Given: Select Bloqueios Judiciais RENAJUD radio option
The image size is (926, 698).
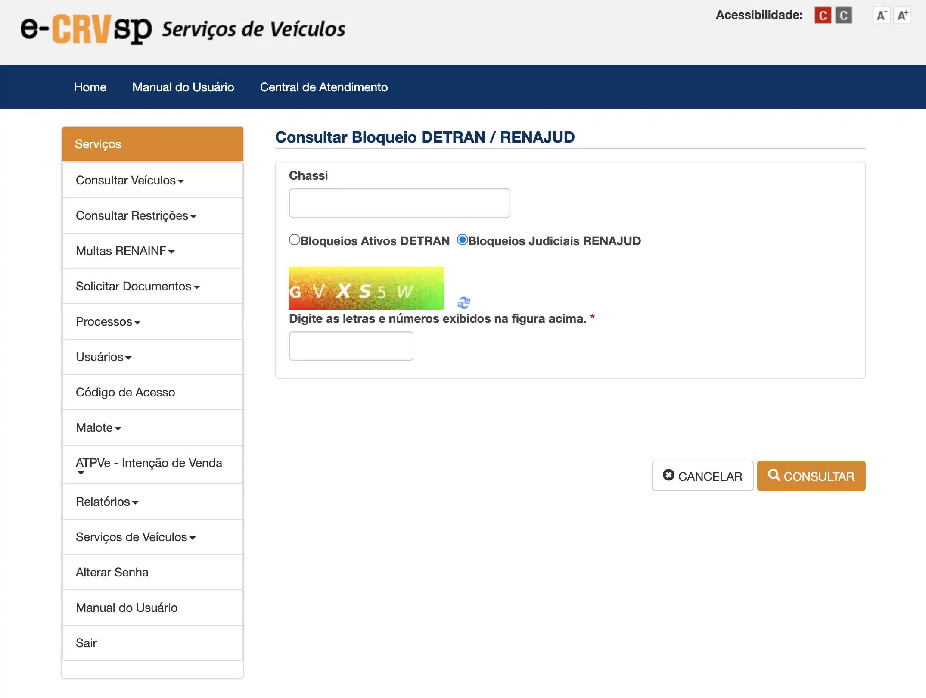Looking at the screenshot, I should [462, 240].
